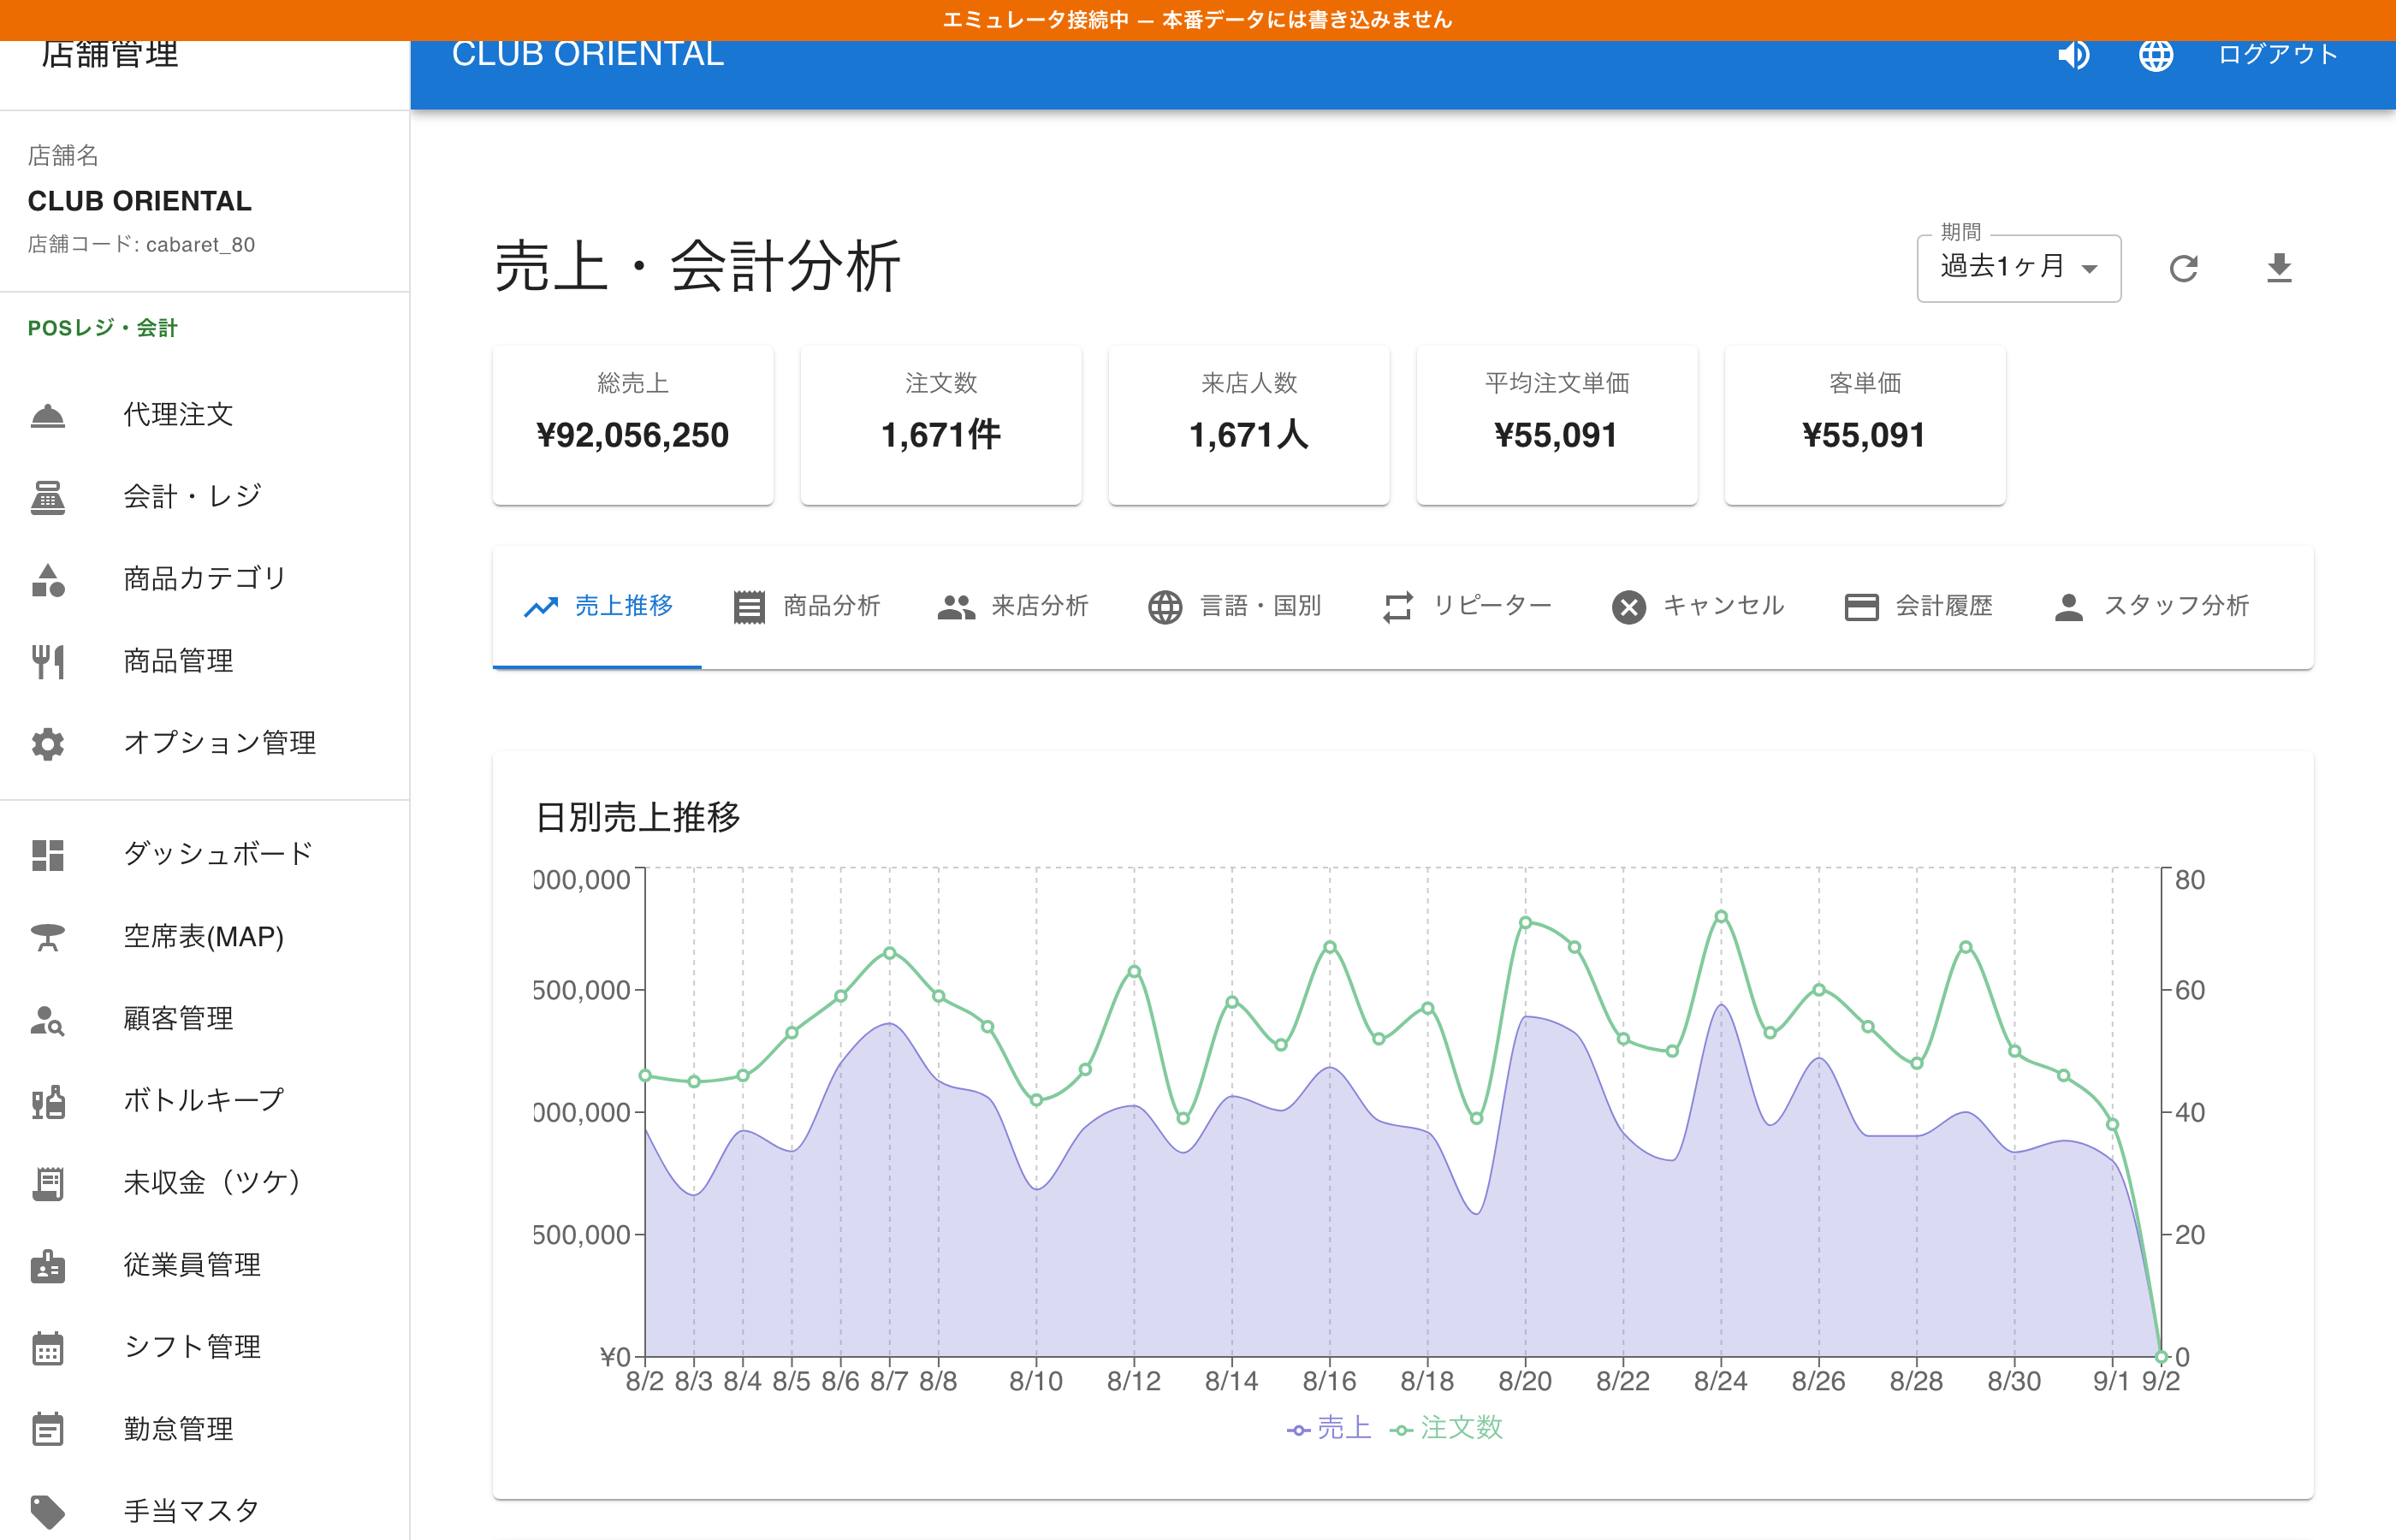Click the 顧客管理 person search icon
This screenshot has width=2396, height=1540.
pyautogui.click(x=48, y=1019)
